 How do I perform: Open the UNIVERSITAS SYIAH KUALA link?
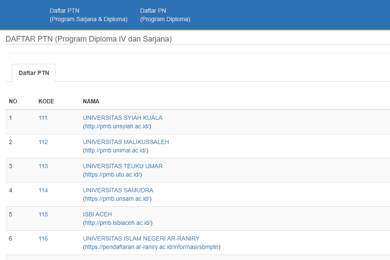coord(123,118)
